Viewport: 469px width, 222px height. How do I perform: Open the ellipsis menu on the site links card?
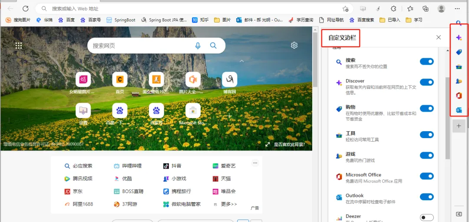255,163
